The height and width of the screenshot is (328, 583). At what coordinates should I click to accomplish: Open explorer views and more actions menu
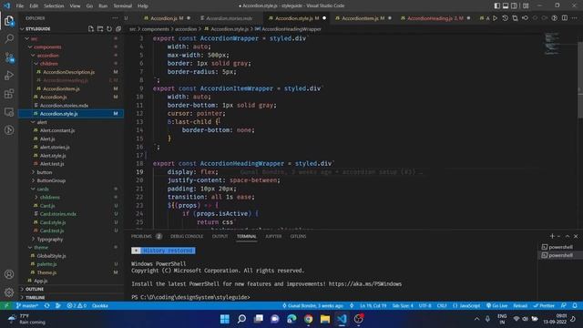(x=115, y=18)
